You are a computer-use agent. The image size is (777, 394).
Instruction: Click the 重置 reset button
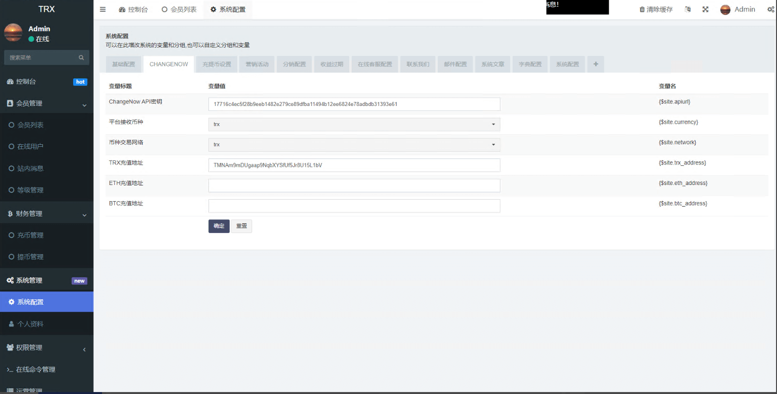241,226
